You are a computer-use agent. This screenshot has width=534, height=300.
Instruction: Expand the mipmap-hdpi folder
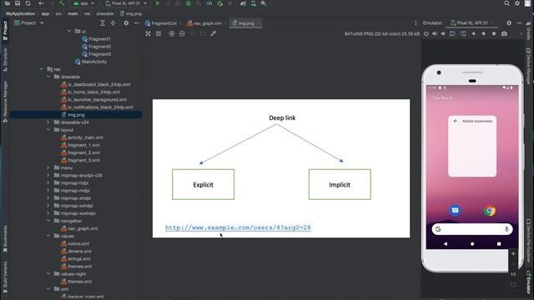click(48, 183)
